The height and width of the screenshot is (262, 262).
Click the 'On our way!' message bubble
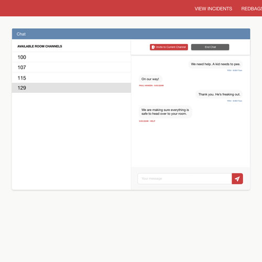click(150, 79)
